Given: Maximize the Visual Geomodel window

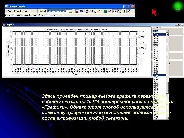Looking at the screenshot, I should tap(129, 6).
